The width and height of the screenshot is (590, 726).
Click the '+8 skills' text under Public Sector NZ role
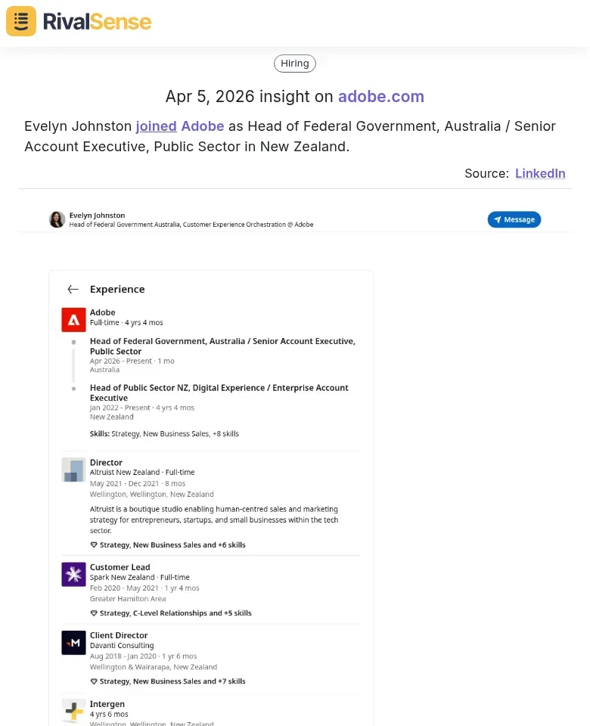click(227, 433)
